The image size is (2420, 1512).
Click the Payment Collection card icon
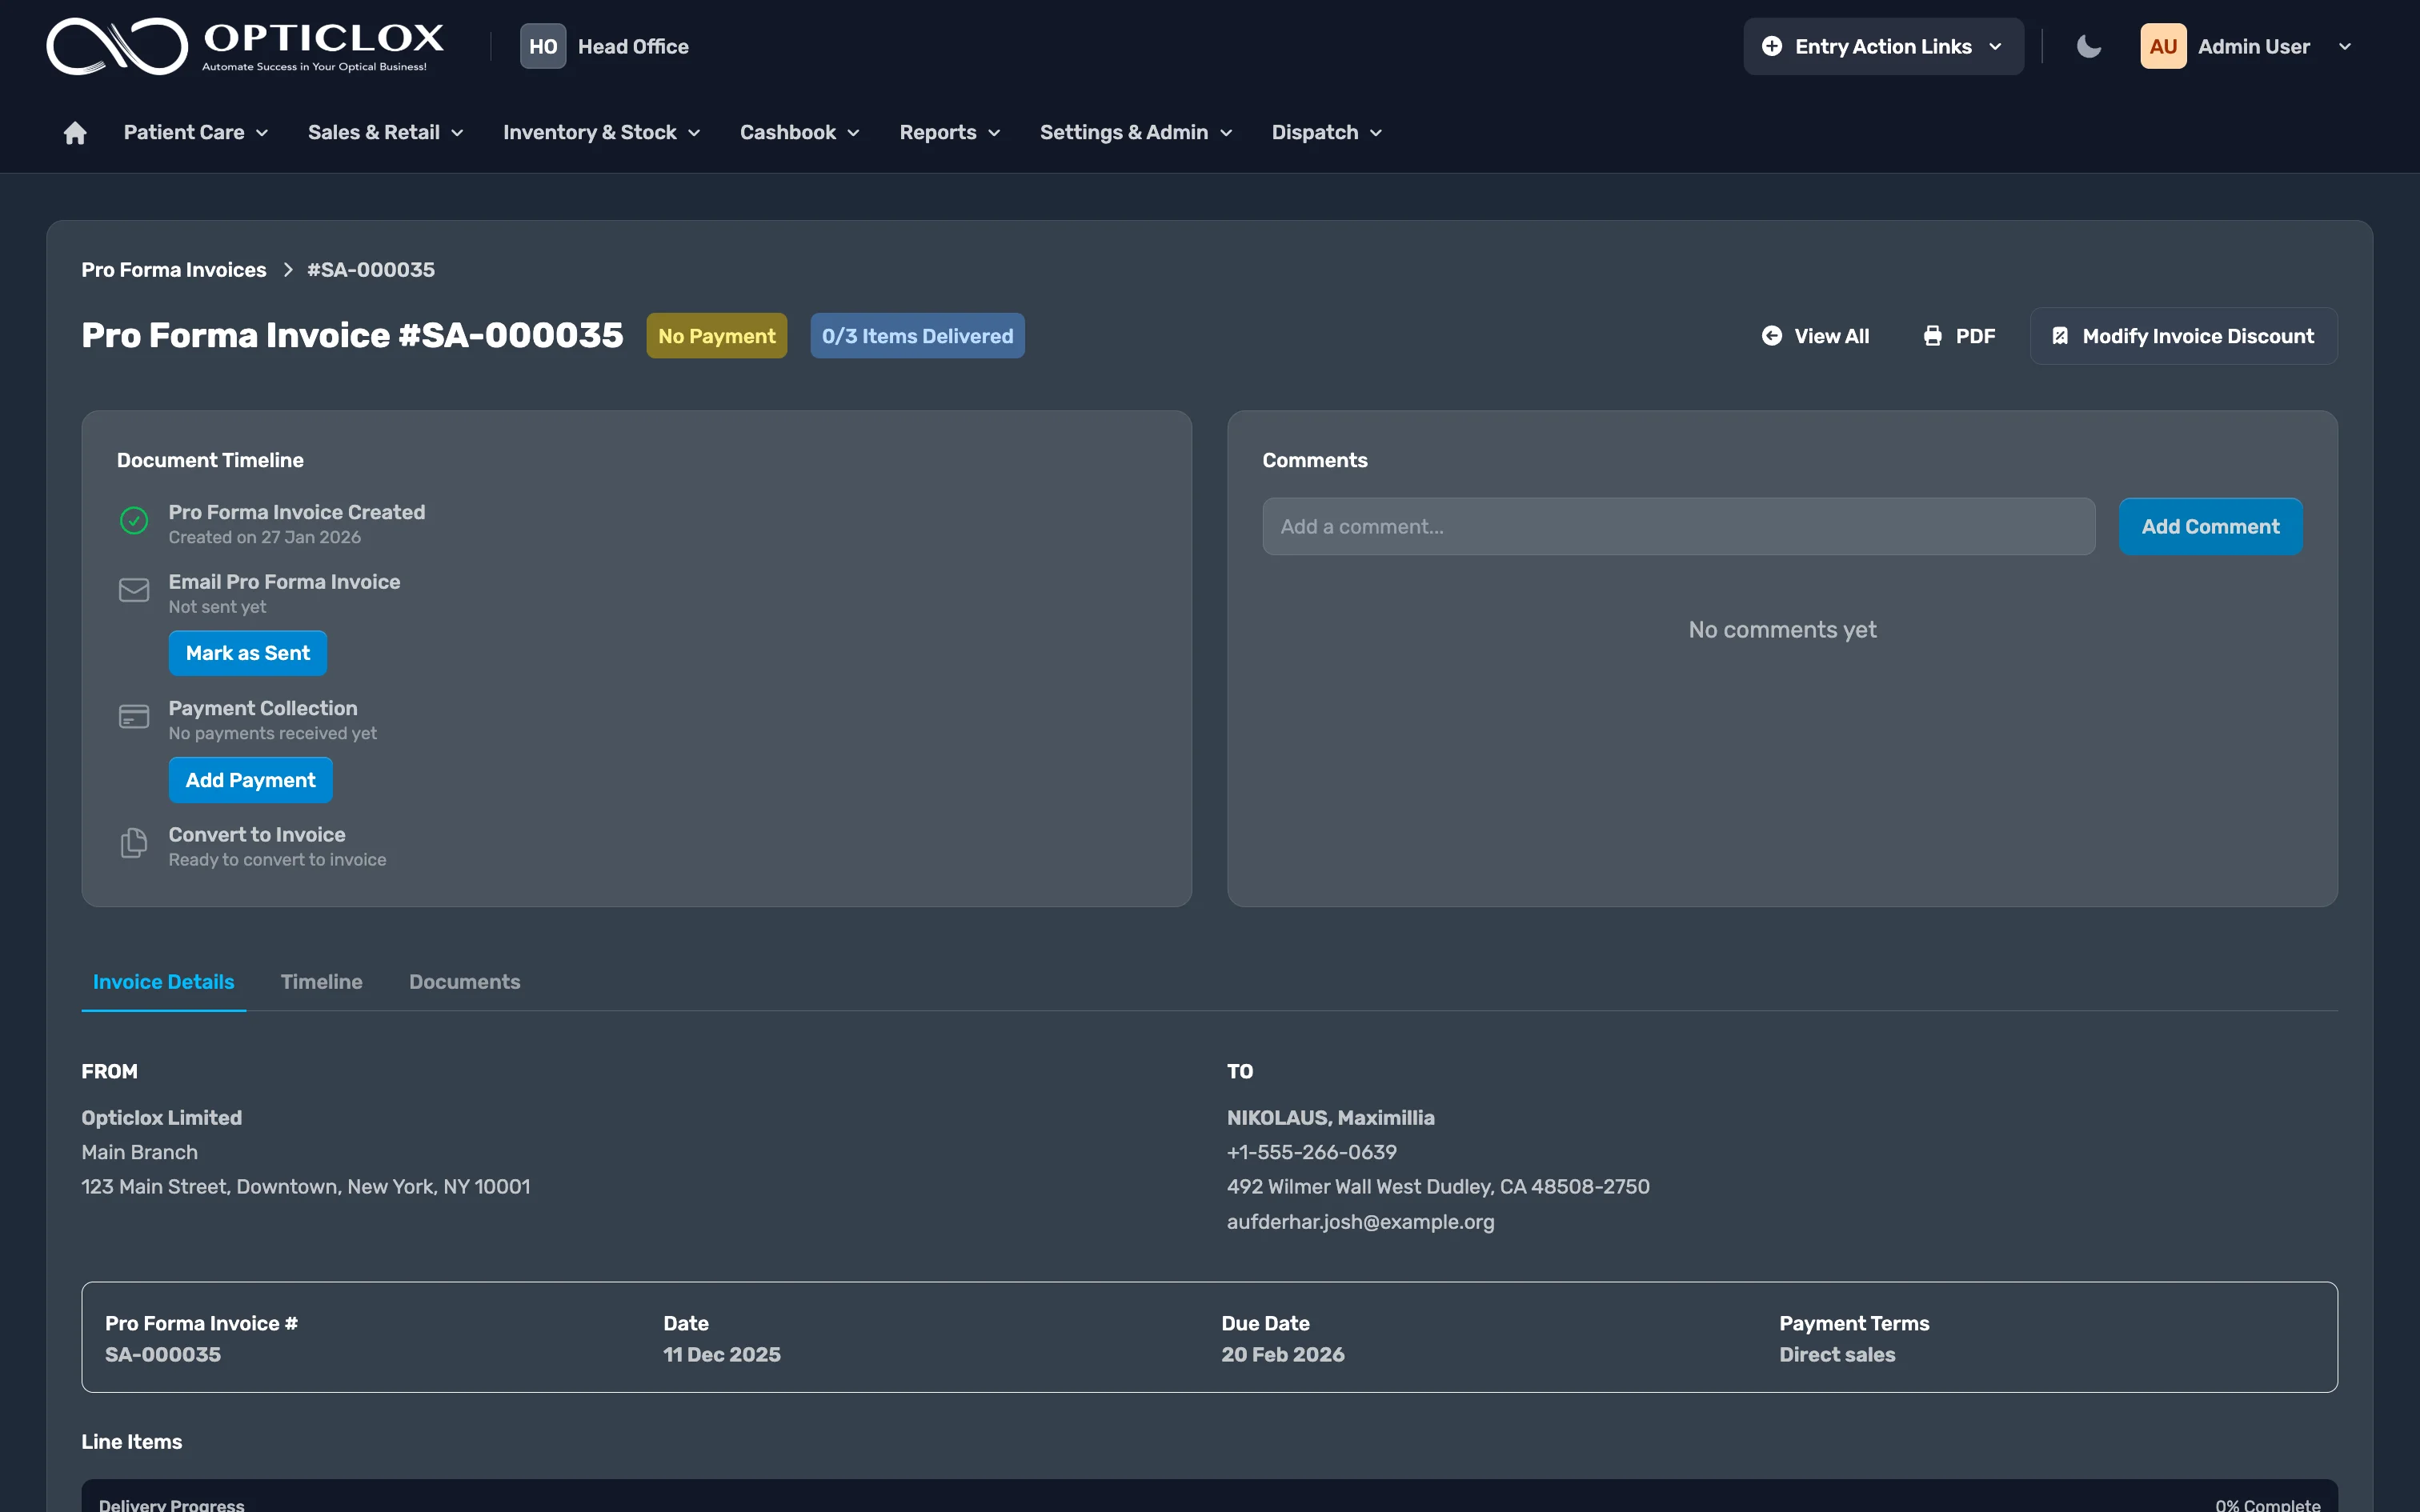click(134, 716)
